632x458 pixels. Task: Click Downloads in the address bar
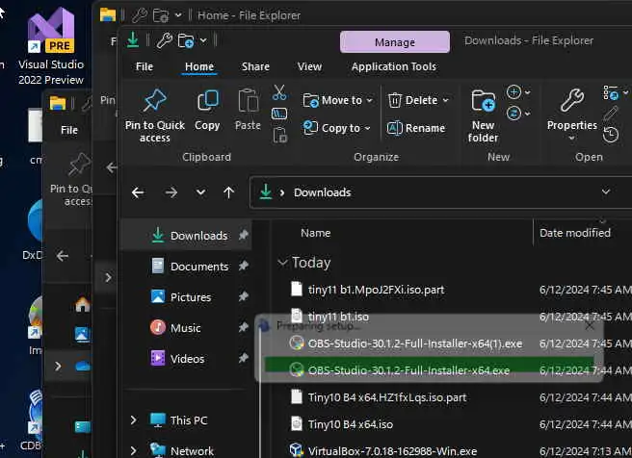(x=323, y=192)
